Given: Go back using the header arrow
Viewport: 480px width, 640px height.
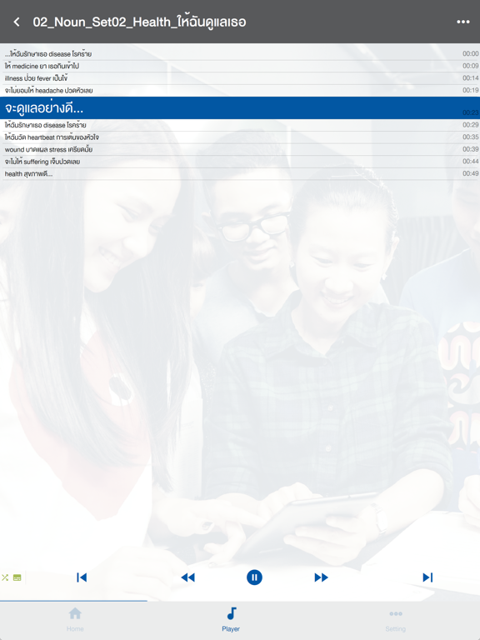Looking at the screenshot, I should click(x=17, y=22).
